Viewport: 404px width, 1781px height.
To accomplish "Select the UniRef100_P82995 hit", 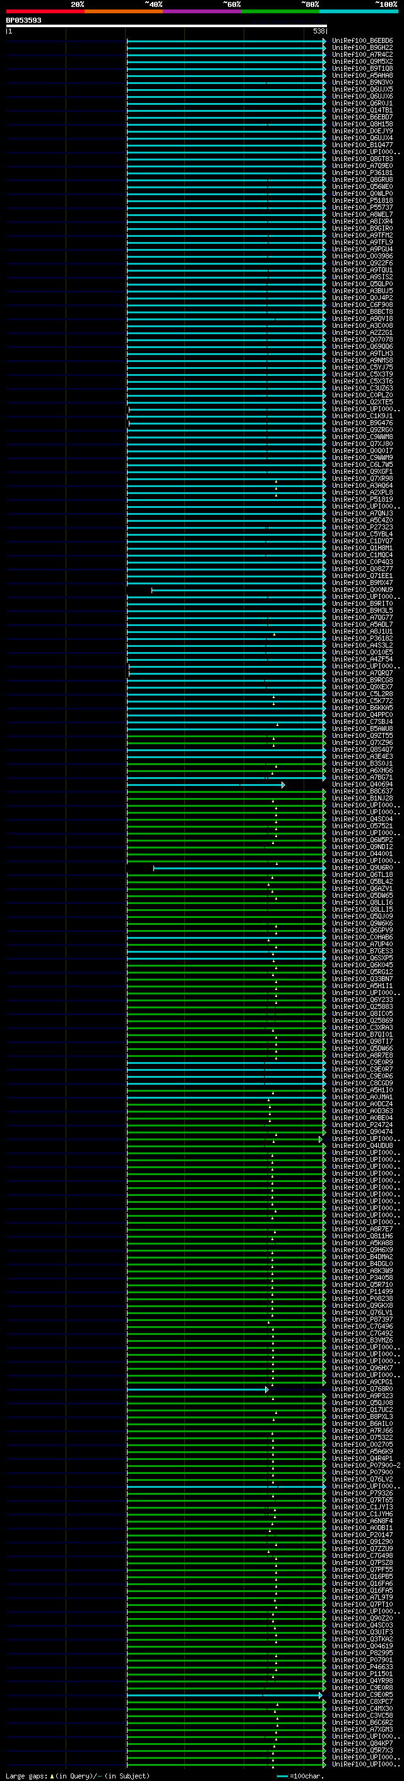I will 362,1653.
